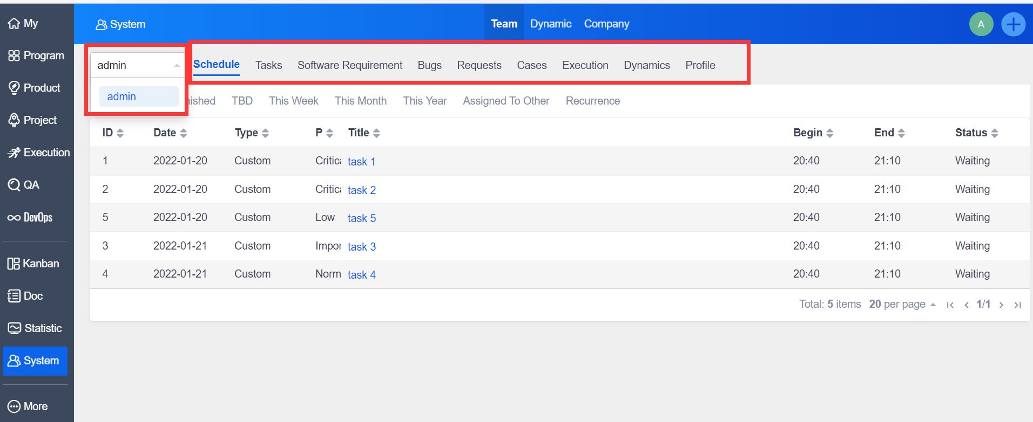Open the green user avatar menu
Image resolution: width=1033 pixels, height=422 pixels.
point(981,24)
